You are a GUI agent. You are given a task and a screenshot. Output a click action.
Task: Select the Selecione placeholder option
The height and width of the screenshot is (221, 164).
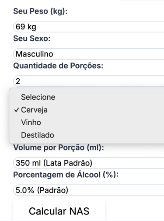click(x=87, y=97)
